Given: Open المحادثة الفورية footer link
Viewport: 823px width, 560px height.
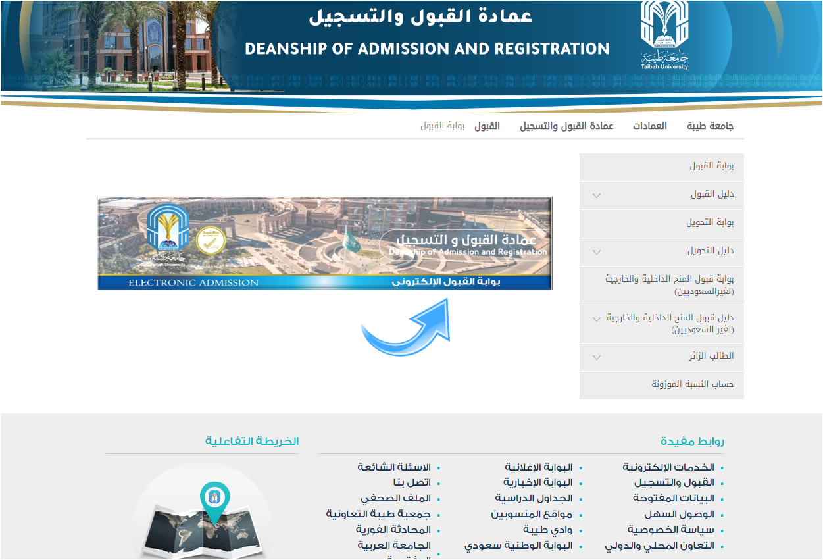Looking at the screenshot, I should 393,530.
